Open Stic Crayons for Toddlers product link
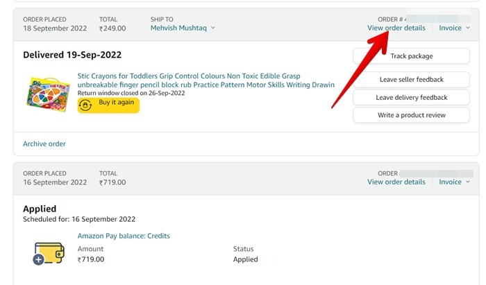The height and width of the screenshot is (285, 486). click(x=206, y=80)
